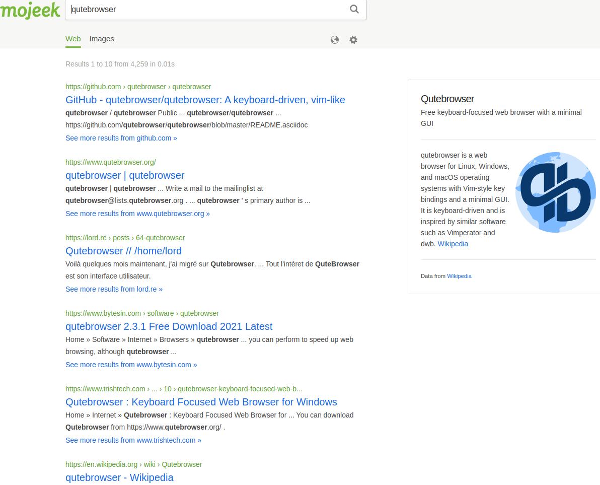Click the Mojeek logo
The width and height of the screenshot is (600, 485).
pos(30,10)
